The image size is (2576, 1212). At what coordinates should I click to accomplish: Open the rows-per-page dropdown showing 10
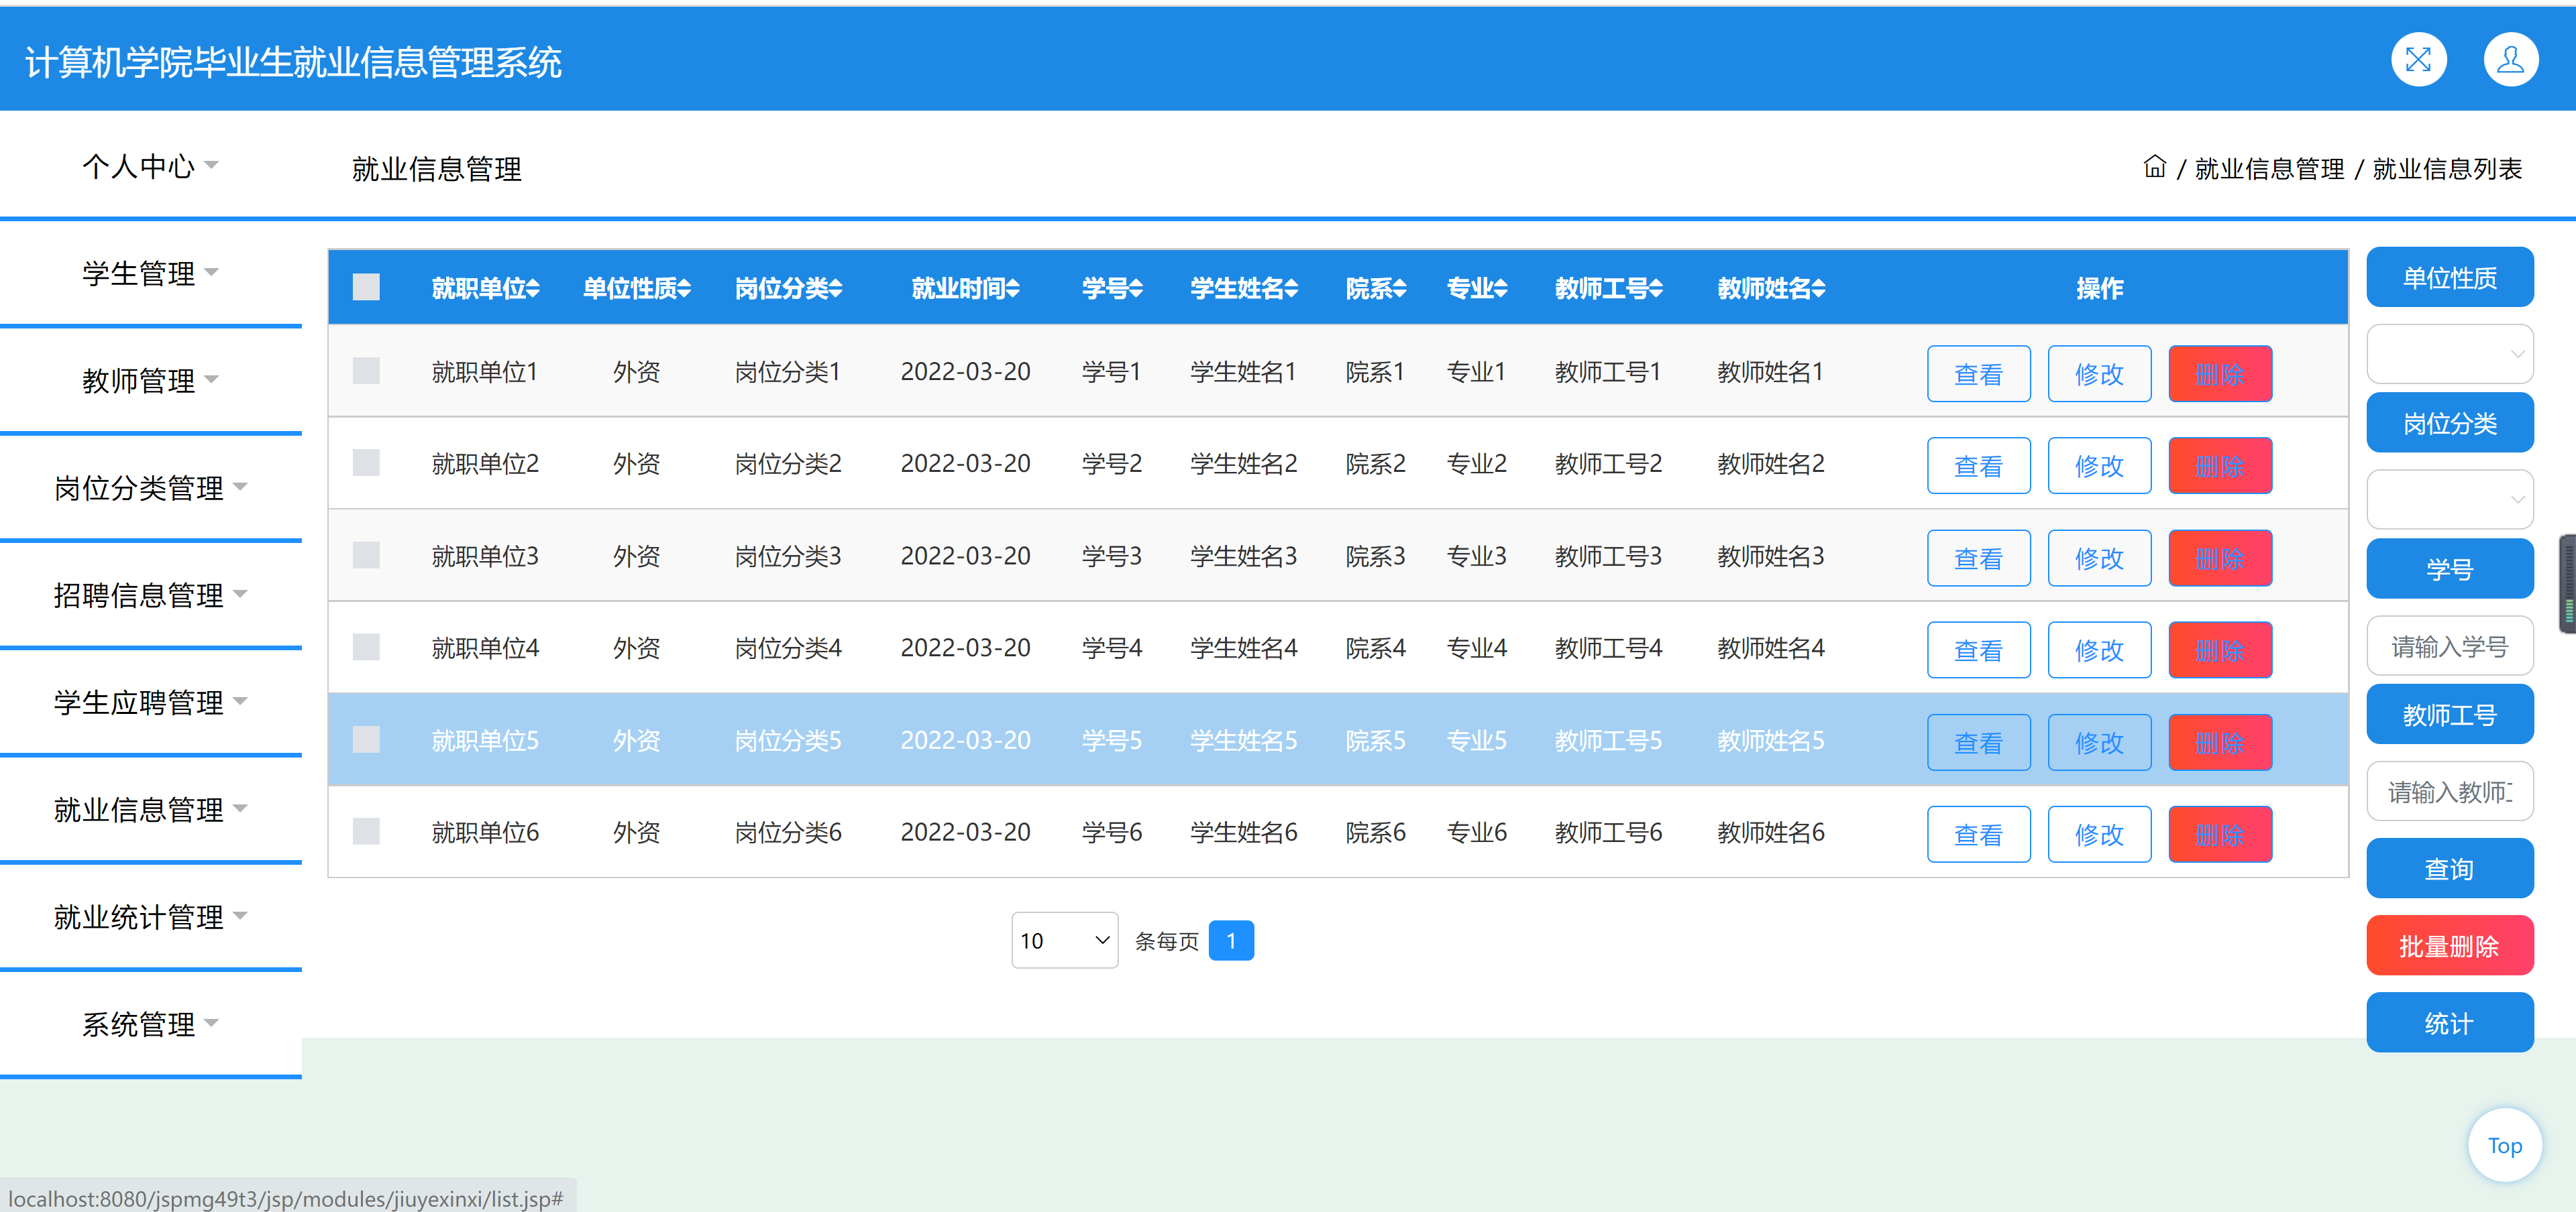coord(1064,941)
